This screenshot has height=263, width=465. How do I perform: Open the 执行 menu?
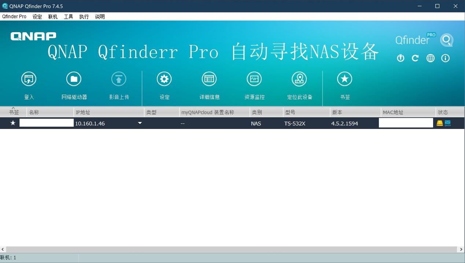tap(84, 16)
